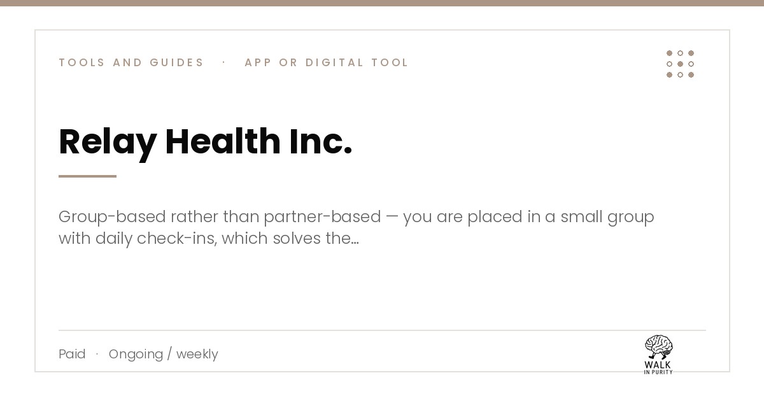
Task: Open the Tools and Guides category
Action: (131, 62)
